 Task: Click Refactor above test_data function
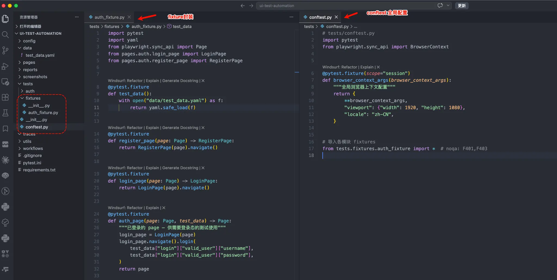click(x=135, y=81)
